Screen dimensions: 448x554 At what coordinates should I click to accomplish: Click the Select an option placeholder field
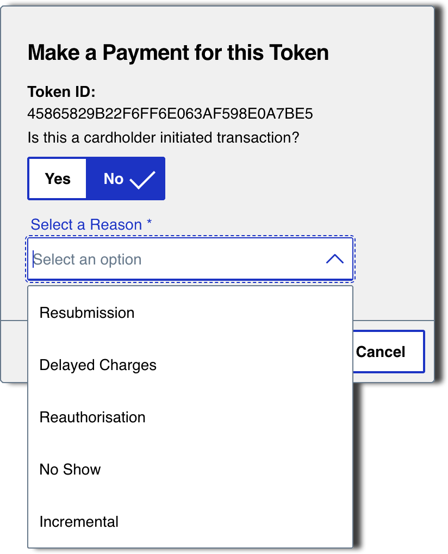(87, 258)
